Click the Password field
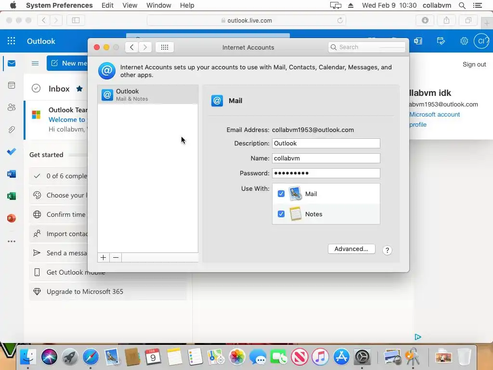Viewport: 493px width, 370px height. coord(326,173)
